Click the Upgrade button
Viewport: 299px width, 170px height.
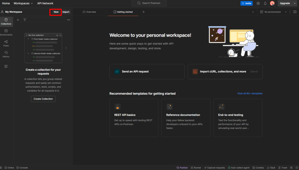pos(285,3)
